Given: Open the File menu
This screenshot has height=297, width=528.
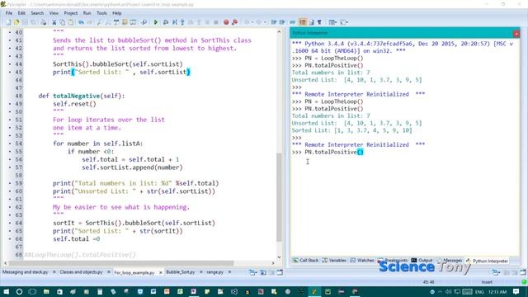Looking at the screenshot, I should pos(9,13).
